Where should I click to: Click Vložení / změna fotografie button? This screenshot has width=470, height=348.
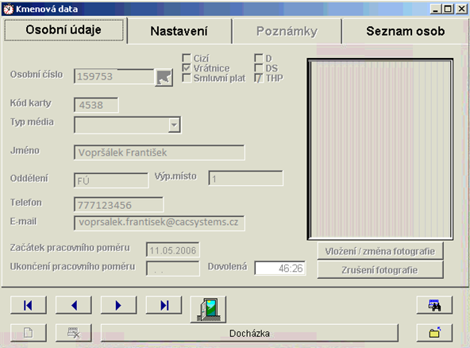tap(380, 251)
